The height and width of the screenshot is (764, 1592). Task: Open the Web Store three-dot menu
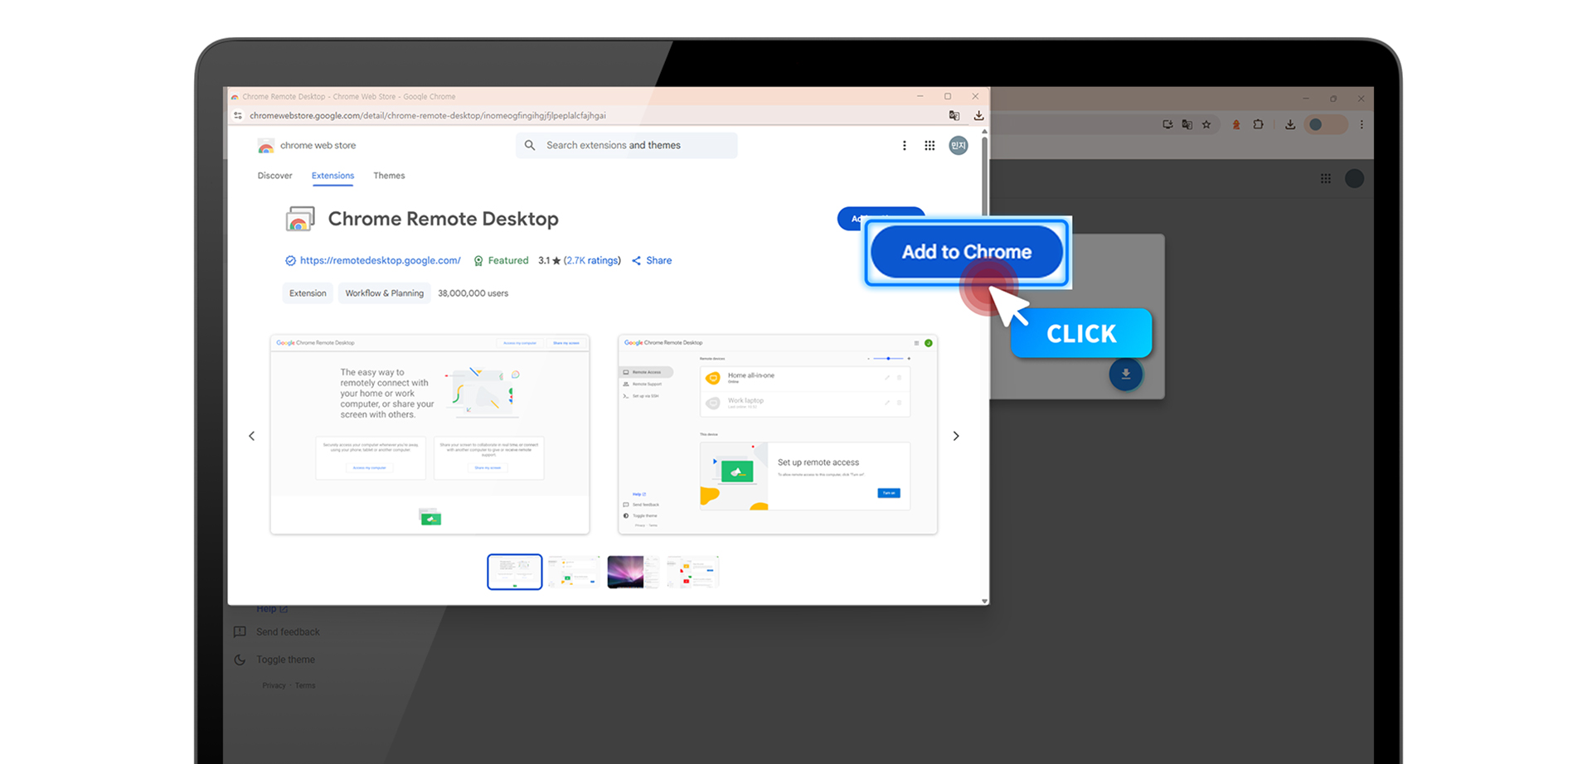coord(904,146)
